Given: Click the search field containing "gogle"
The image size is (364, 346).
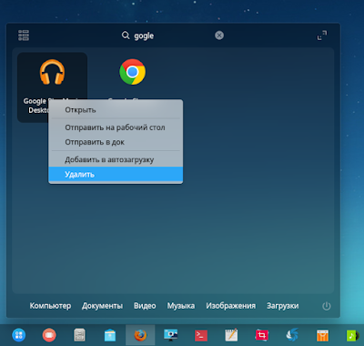Looking at the screenshot, I should (x=173, y=36).
